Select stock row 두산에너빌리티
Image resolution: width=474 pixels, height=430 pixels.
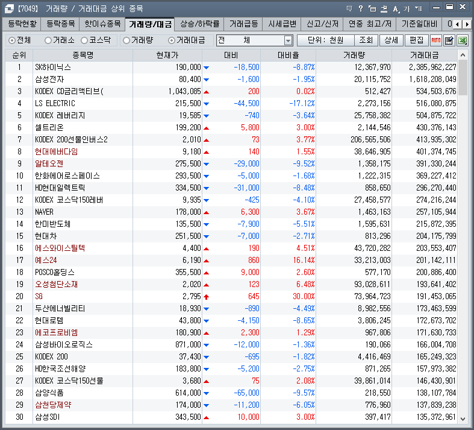point(231,309)
